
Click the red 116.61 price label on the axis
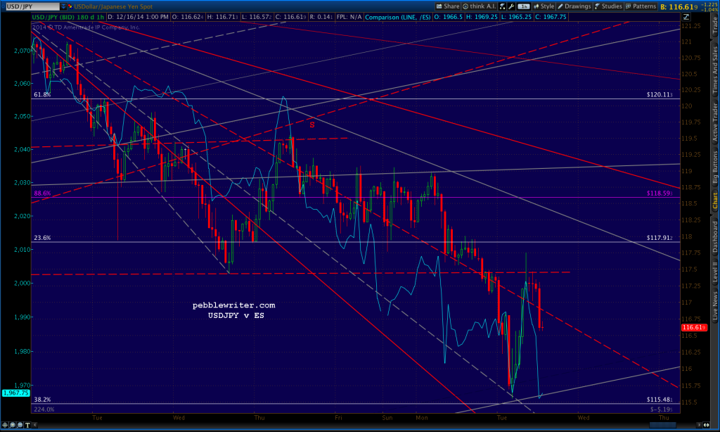(695, 327)
